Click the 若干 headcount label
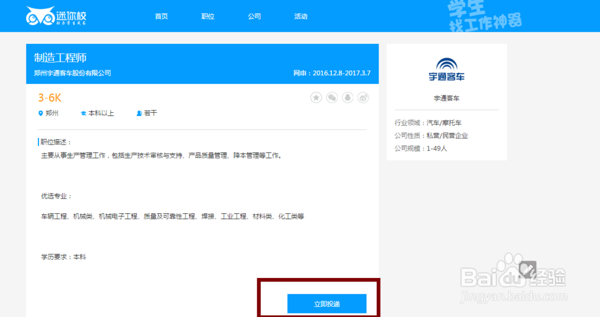Image resolution: width=600 pixels, height=317 pixels. [x=151, y=113]
